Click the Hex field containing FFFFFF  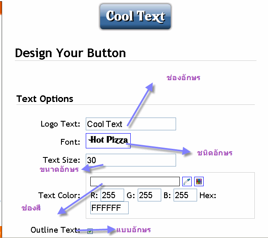click(109, 208)
